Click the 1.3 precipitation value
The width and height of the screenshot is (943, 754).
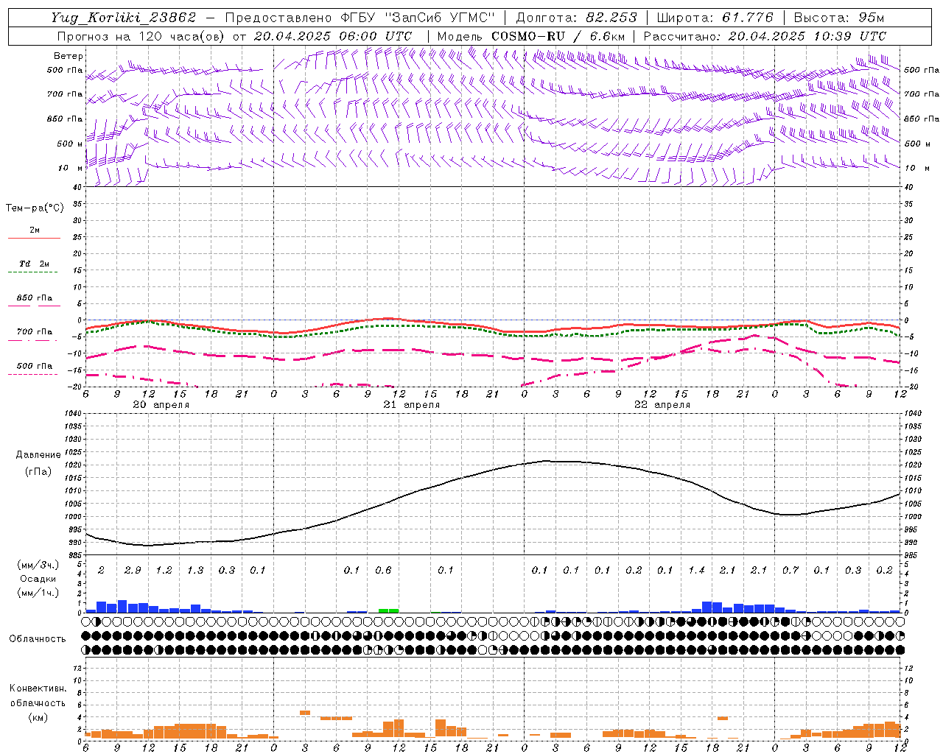pyautogui.click(x=195, y=571)
